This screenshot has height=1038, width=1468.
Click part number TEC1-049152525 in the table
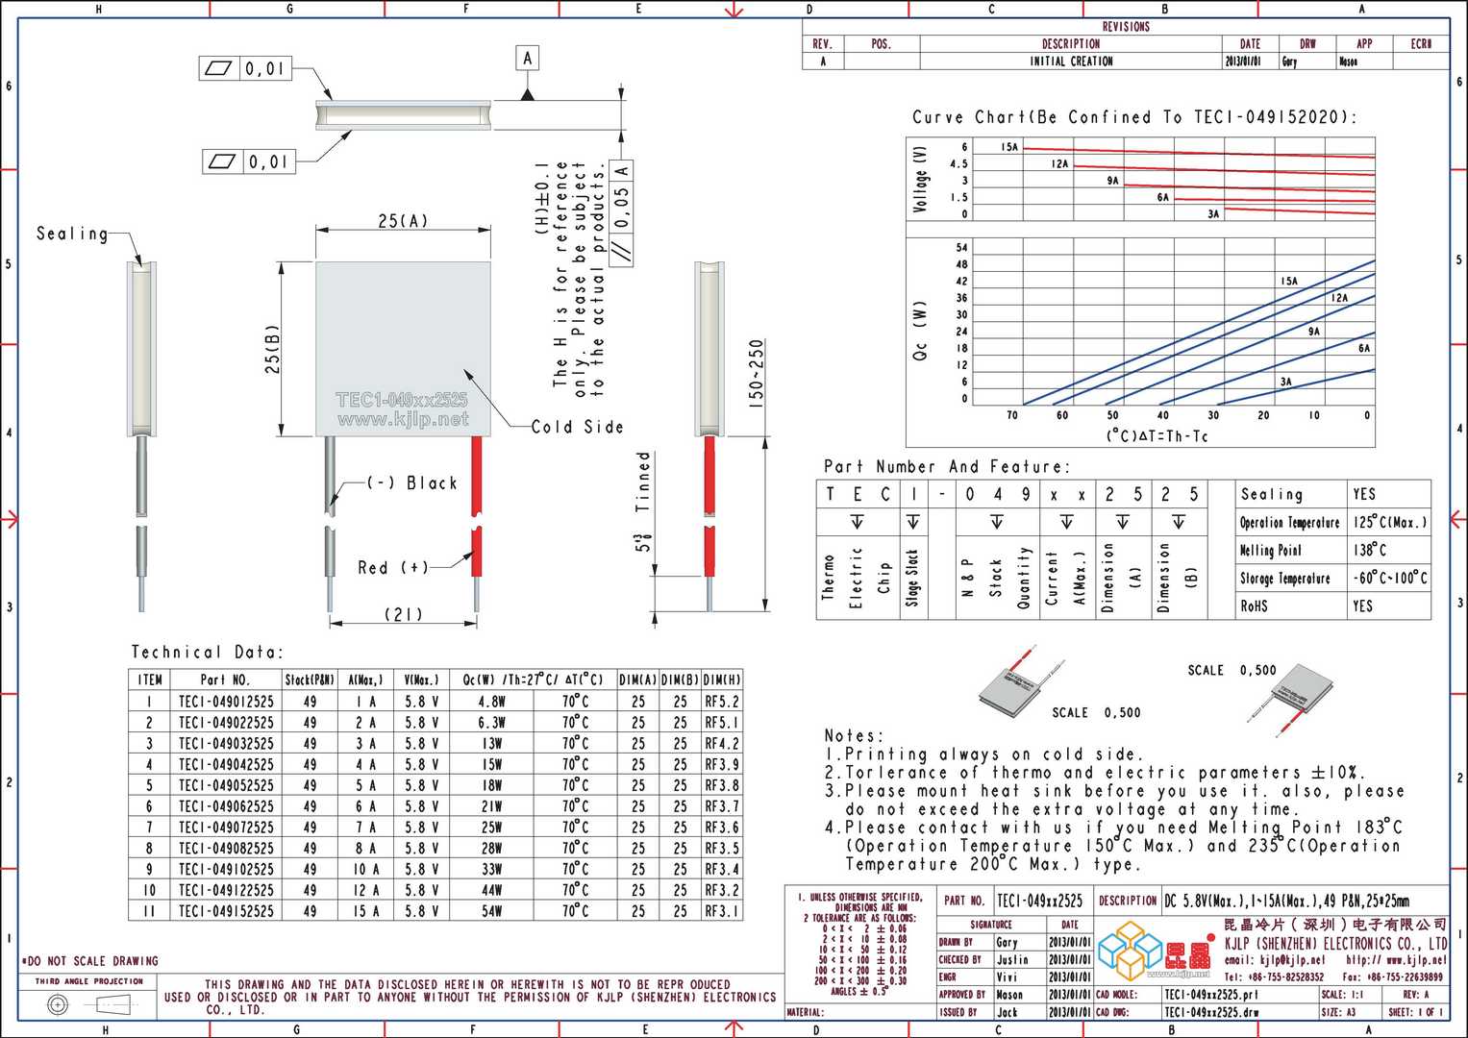(226, 910)
